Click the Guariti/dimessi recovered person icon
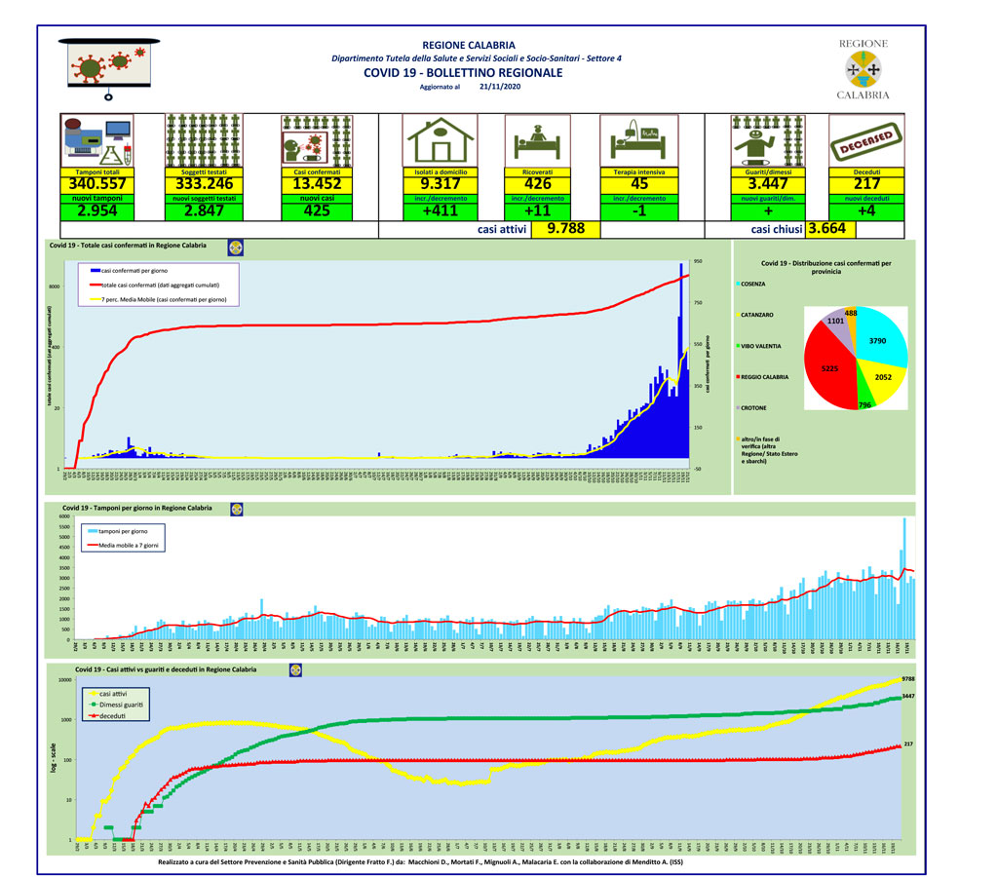Image resolution: width=998 pixels, height=877 pixels. [x=768, y=140]
